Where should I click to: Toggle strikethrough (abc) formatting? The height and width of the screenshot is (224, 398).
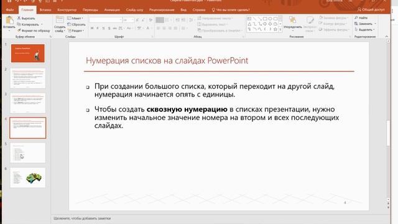(x=114, y=28)
